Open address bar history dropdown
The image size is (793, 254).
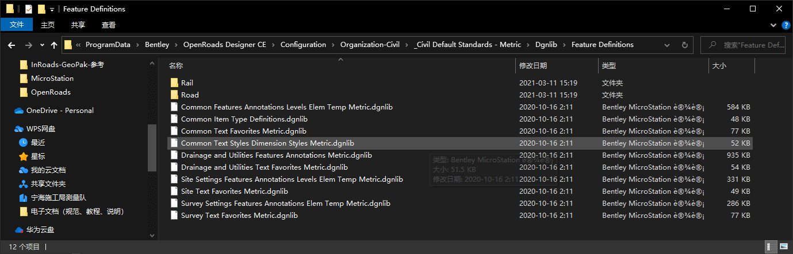point(668,45)
